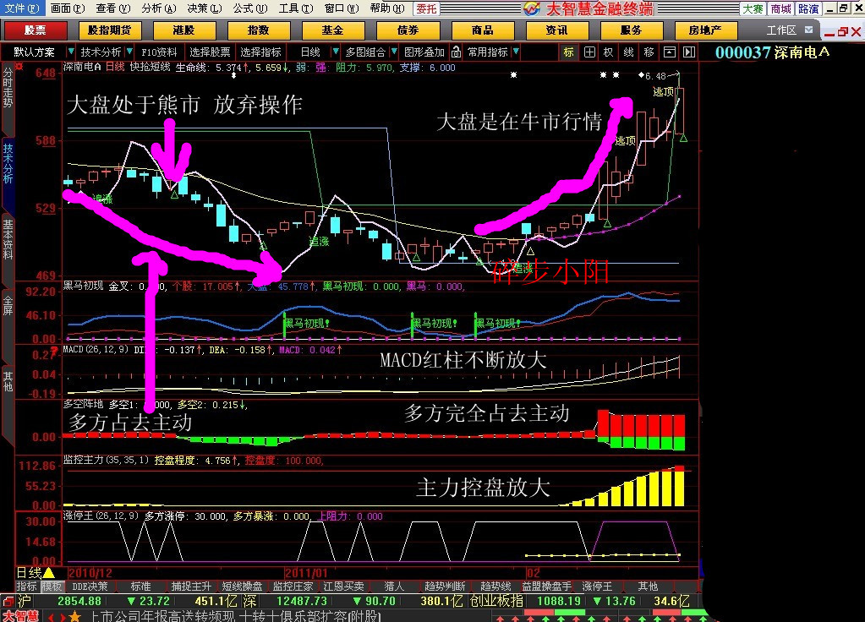The height and width of the screenshot is (622, 865).
Task: Select the 服务 tab
Action: 632,30
